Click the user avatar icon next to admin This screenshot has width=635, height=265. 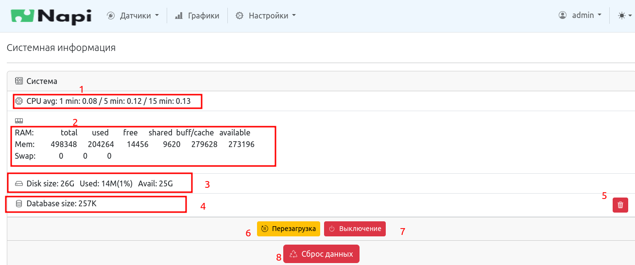[x=563, y=15]
